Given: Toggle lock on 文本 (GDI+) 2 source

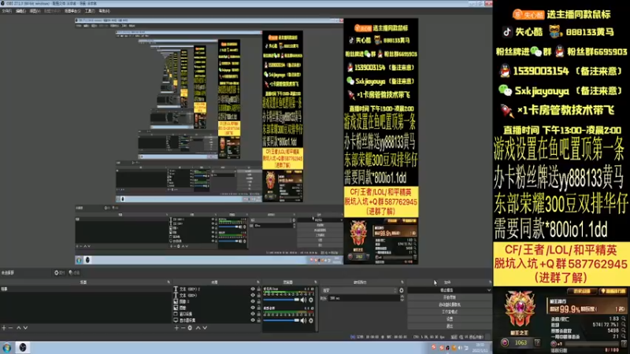Looking at the screenshot, I should 259,289.
